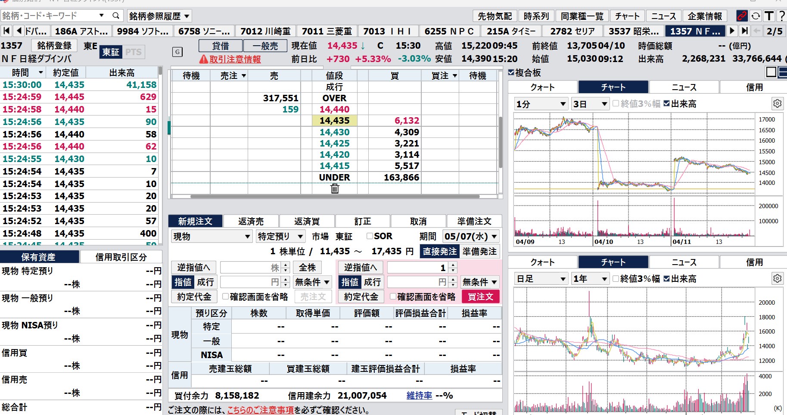Click the search magnifier icon
The width and height of the screenshot is (787, 415).
point(115,16)
